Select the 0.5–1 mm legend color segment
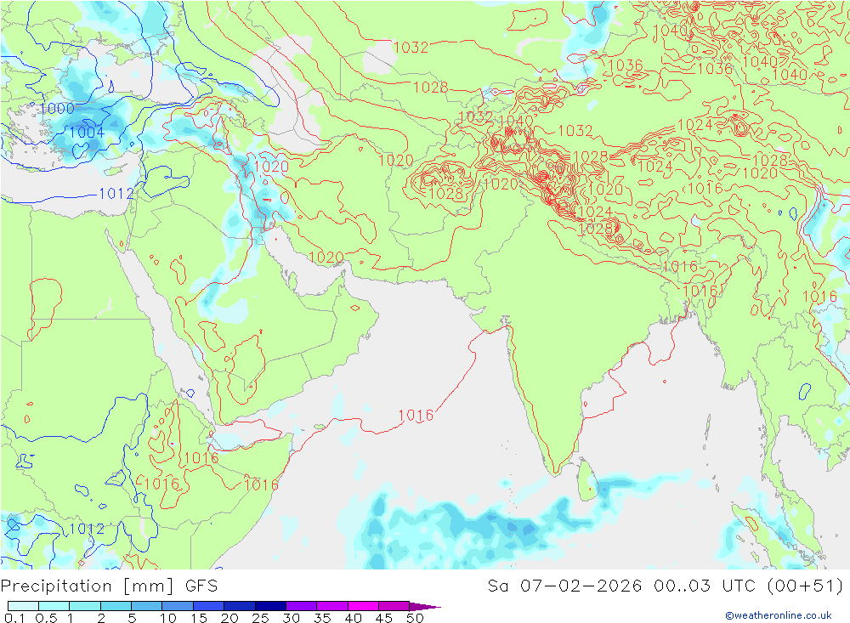The width and height of the screenshot is (850, 623). pyautogui.click(x=54, y=606)
